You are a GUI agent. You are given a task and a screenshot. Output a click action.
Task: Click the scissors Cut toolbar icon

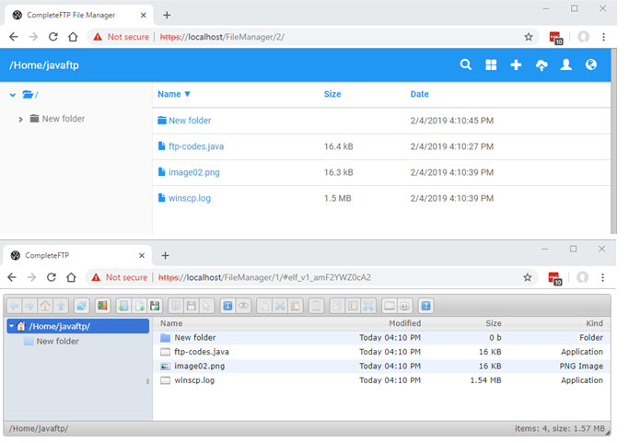point(280,306)
